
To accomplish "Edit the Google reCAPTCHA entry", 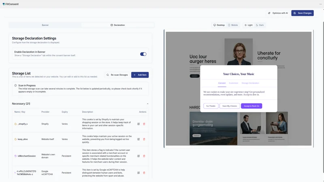I will click(x=139, y=173).
